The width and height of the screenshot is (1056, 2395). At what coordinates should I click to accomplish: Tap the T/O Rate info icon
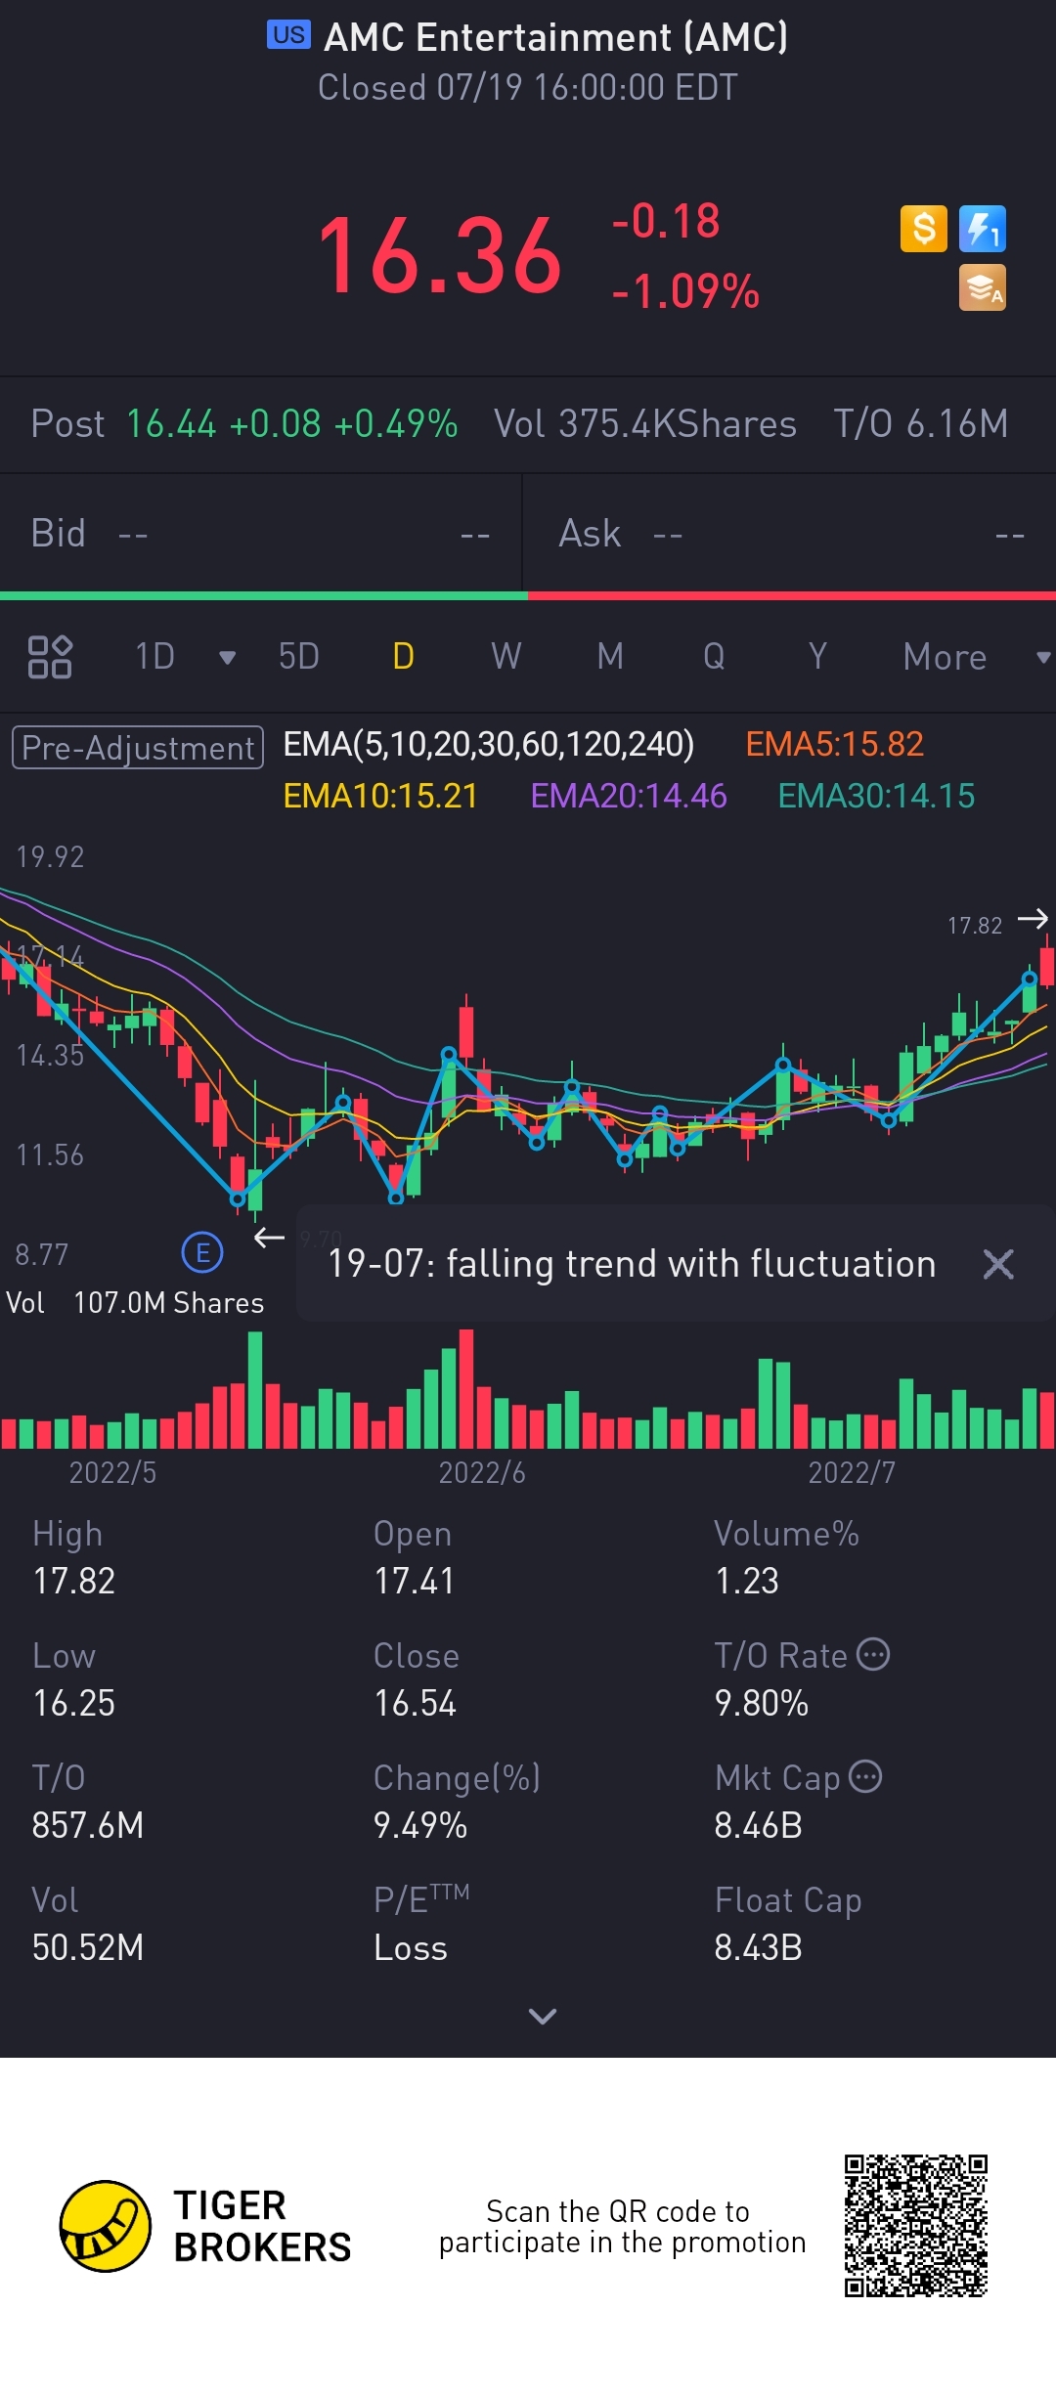click(x=873, y=1654)
